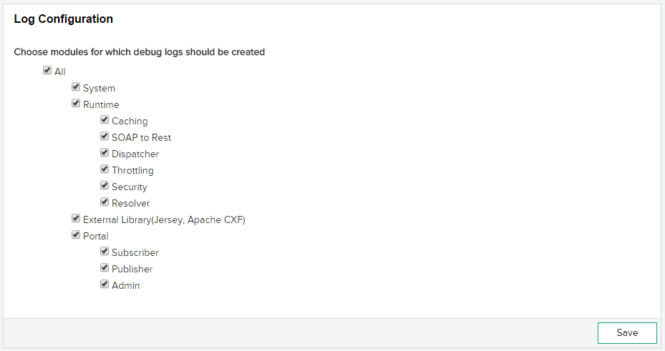
Task: Click the Runtime module label
Action: click(101, 105)
